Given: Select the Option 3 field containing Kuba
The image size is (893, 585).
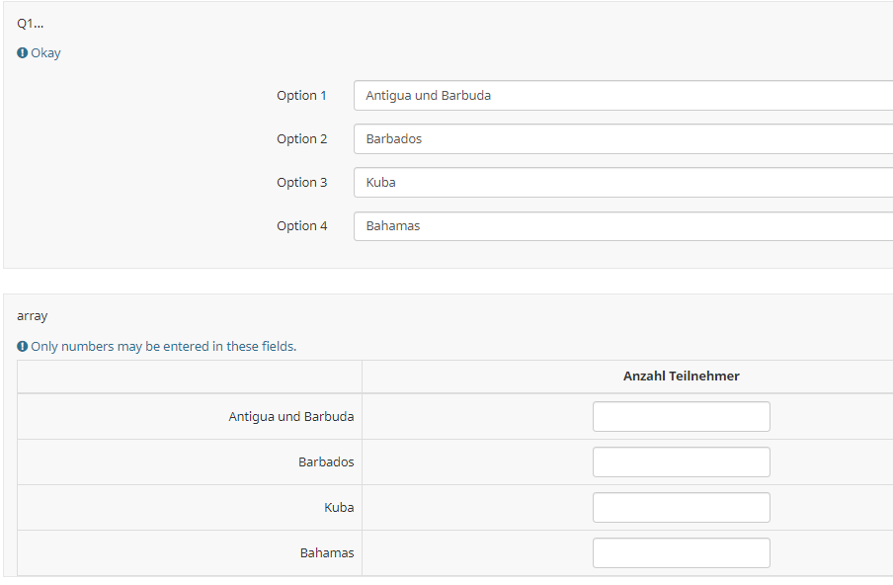Looking at the screenshot, I should tap(622, 183).
